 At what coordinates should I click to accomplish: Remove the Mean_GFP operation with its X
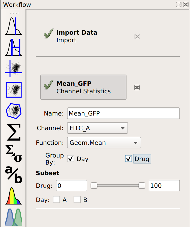137,87
